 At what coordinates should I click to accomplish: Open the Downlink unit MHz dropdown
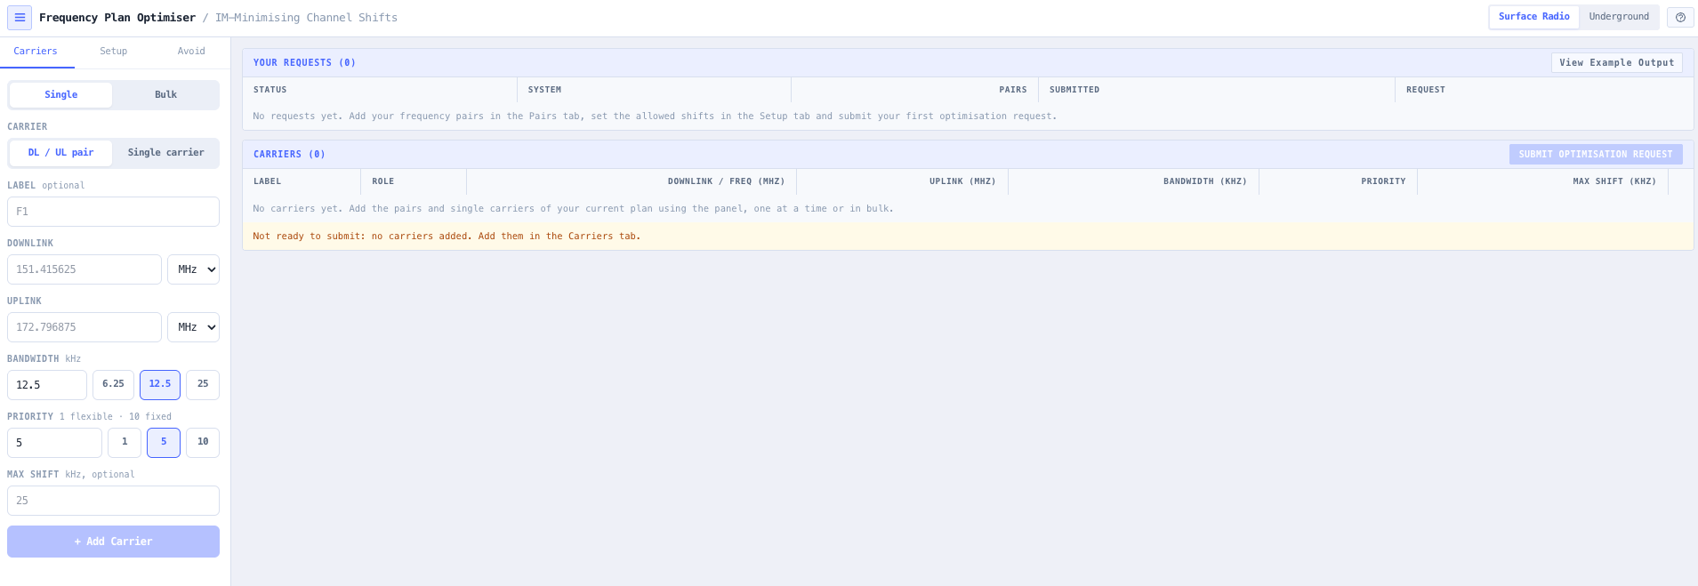(193, 269)
